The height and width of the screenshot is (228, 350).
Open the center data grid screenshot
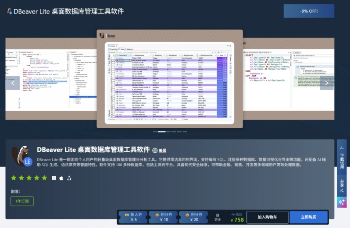pos(170,79)
